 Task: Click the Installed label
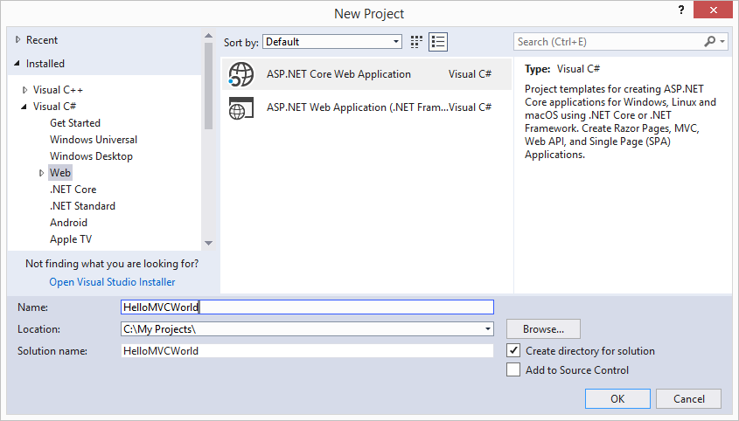(x=45, y=63)
